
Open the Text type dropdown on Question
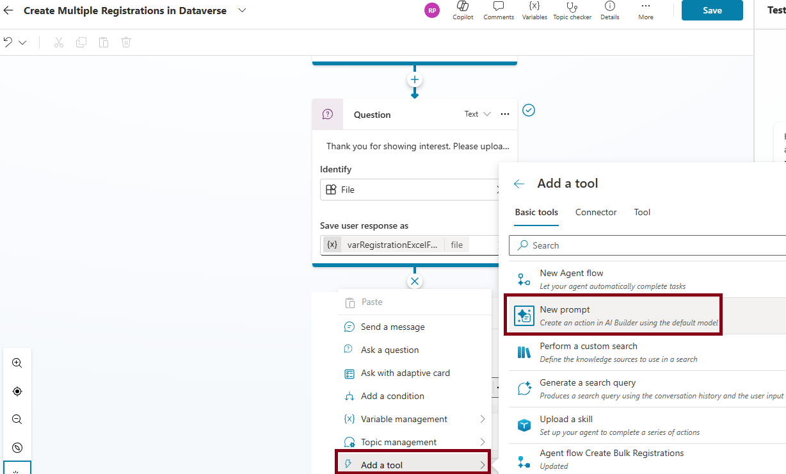pyautogui.click(x=477, y=114)
